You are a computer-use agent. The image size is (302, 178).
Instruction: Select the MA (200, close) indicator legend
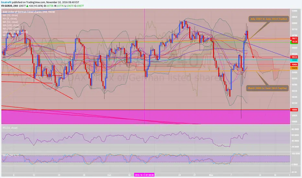coord(11,28)
